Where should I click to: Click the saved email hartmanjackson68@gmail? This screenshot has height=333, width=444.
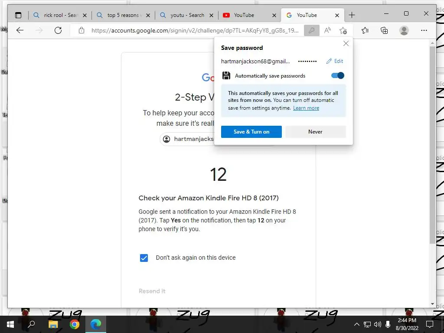pos(255,61)
